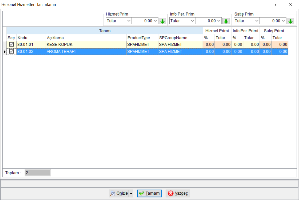The height and width of the screenshot is (200, 299).
Task: Click SPAHIZMET cell in KESE KOPUK row
Action: click(x=142, y=44)
